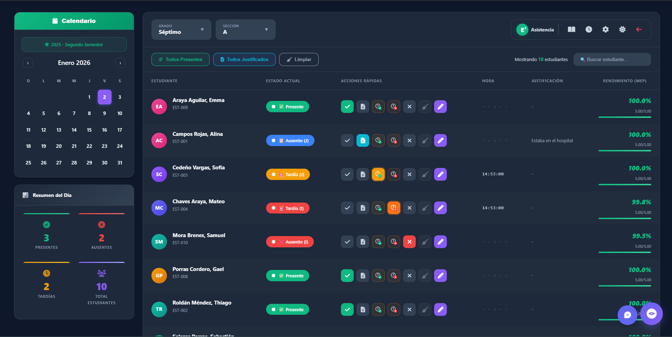672x337 pixels.
Task: Open the Grado dropdown showing Séptimo
Action: point(181,30)
